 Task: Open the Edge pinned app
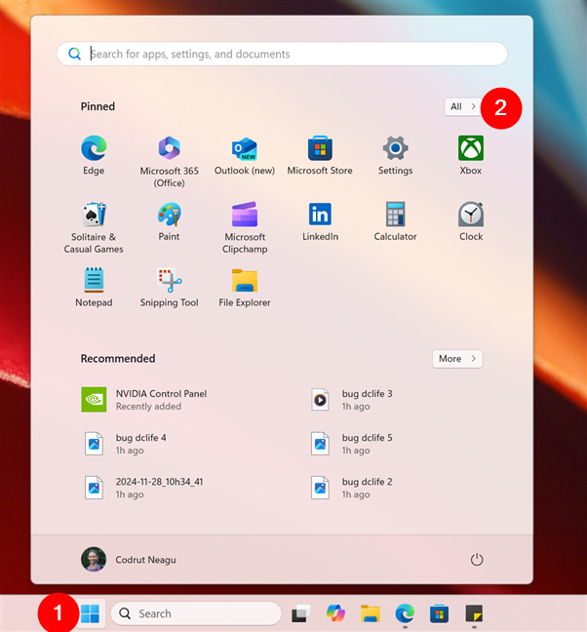tap(94, 156)
